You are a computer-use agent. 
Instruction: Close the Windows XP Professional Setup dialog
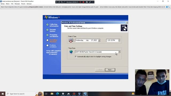[x=126, y=22]
